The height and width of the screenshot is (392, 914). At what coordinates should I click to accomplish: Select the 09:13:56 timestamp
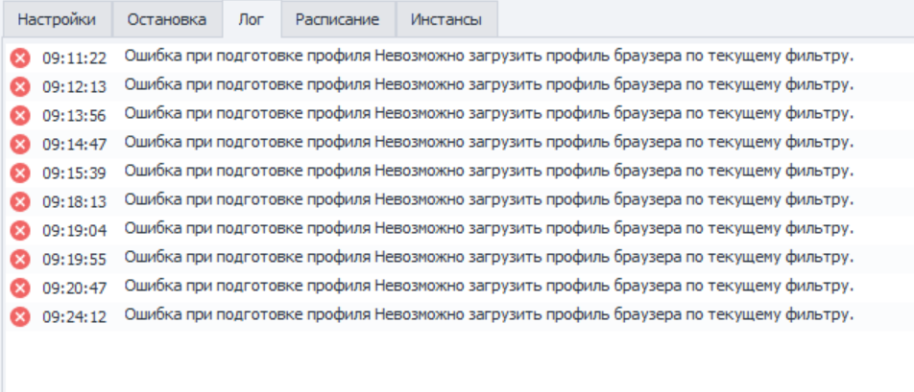point(75,116)
